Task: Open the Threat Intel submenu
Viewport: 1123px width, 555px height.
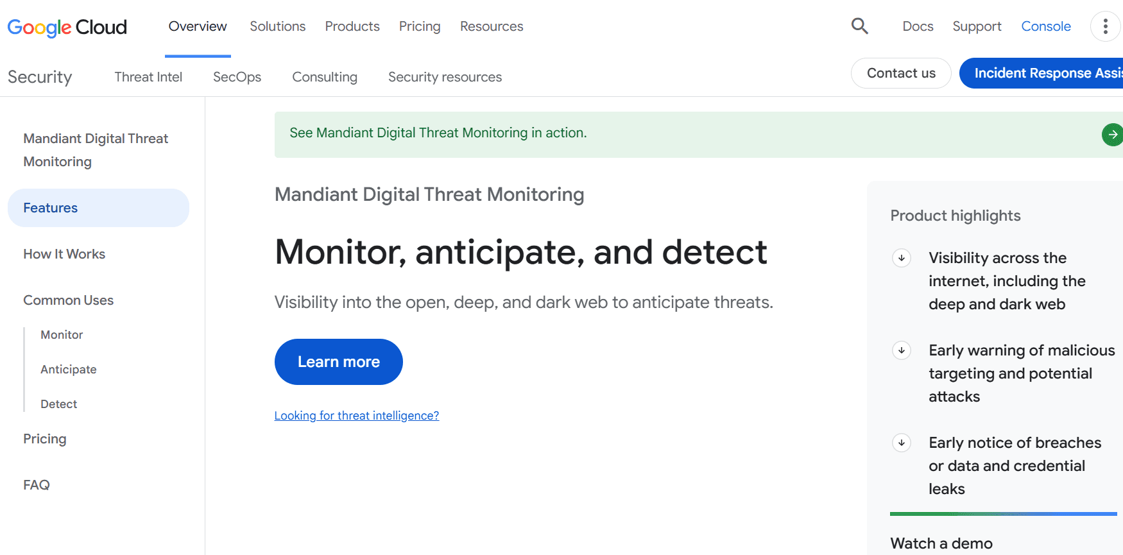Action: point(148,77)
